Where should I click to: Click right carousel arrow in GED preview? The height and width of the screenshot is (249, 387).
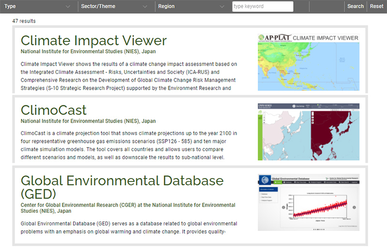[354, 207]
